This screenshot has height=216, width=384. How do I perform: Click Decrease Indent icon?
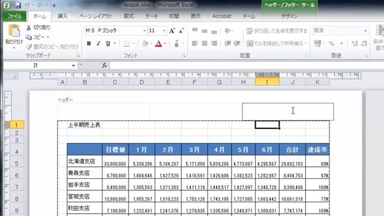click(227, 43)
